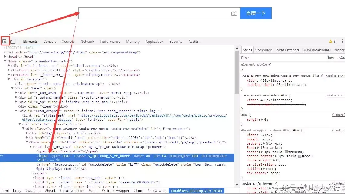The width and height of the screenshot is (345, 194).
Task: Collapse the body node
Action: tap(5, 61)
